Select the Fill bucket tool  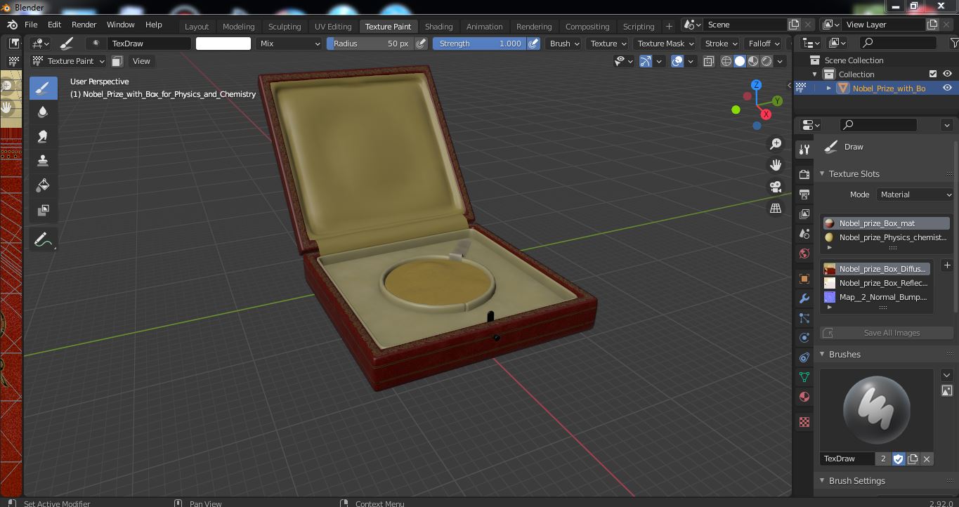[43, 185]
